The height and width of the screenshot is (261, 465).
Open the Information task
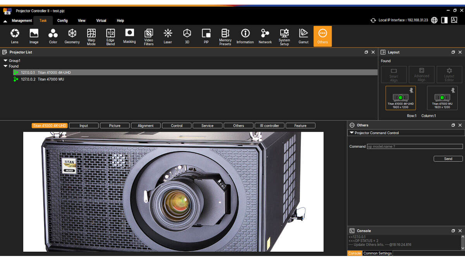(245, 36)
